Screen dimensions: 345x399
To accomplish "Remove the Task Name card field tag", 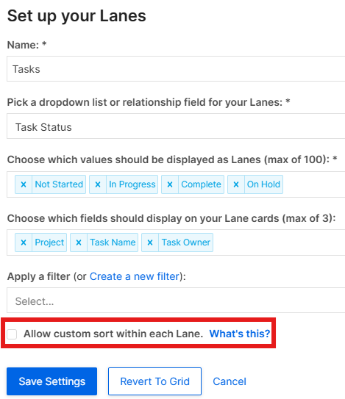I will (x=79, y=242).
